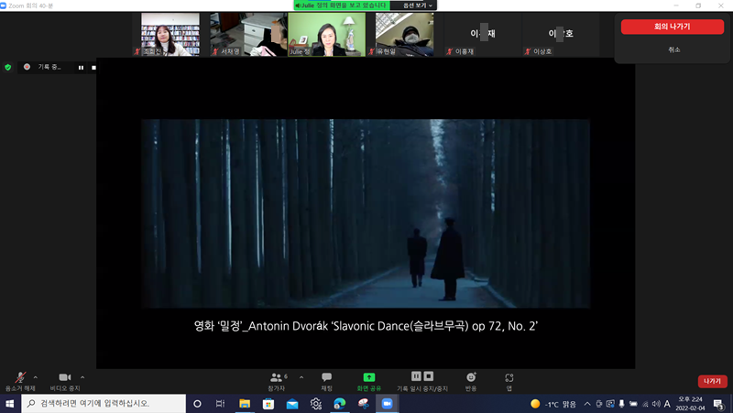This screenshot has width=733, height=413.
Task: Select Julie 정 participant video thumbnail
Action: pyautogui.click(x=327, y=34)
